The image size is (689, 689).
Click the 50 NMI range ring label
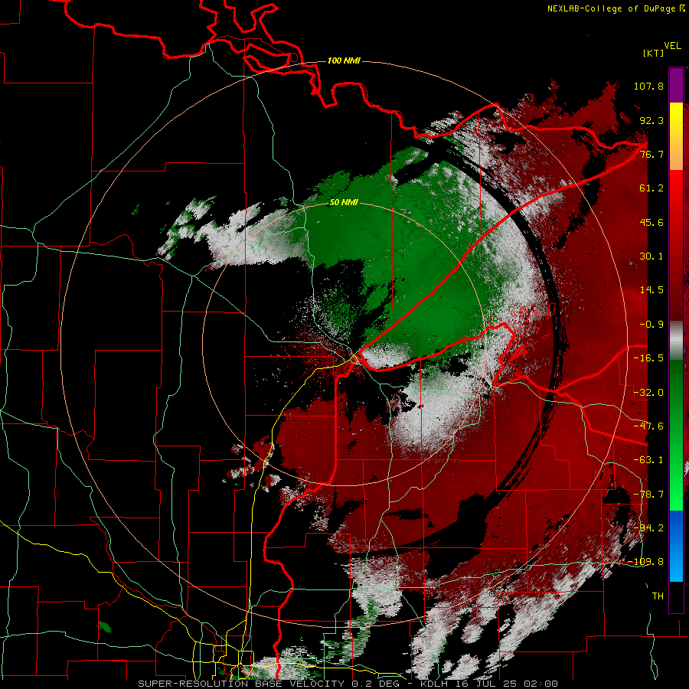pyautogui.click(x=344, y=202)
